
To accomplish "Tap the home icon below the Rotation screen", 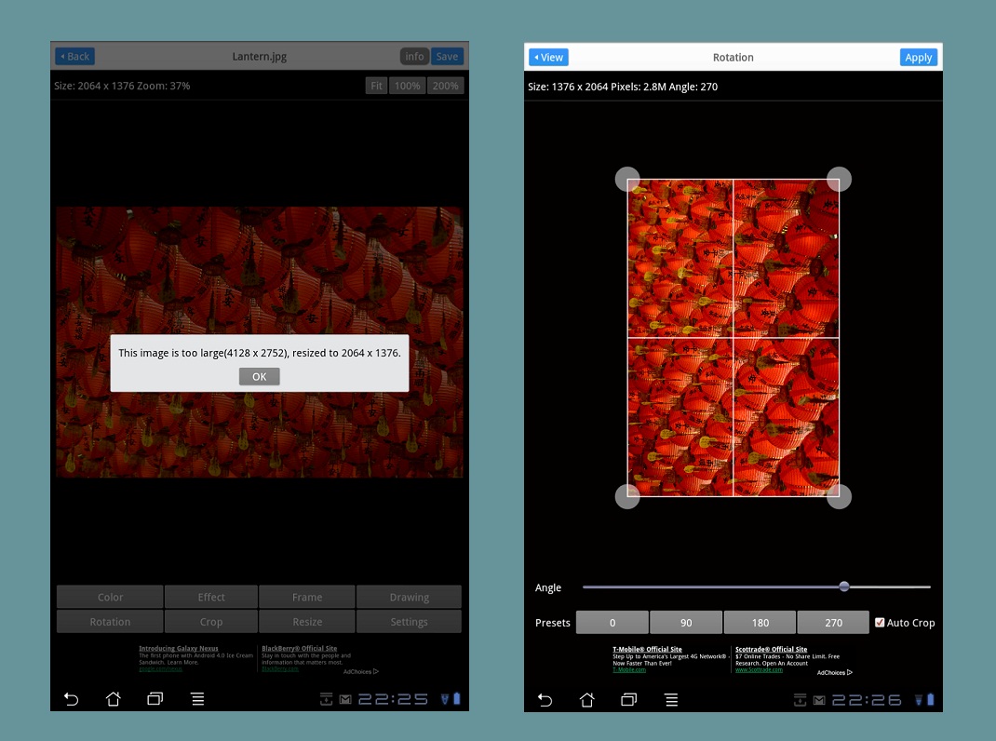I will [587, 700].
